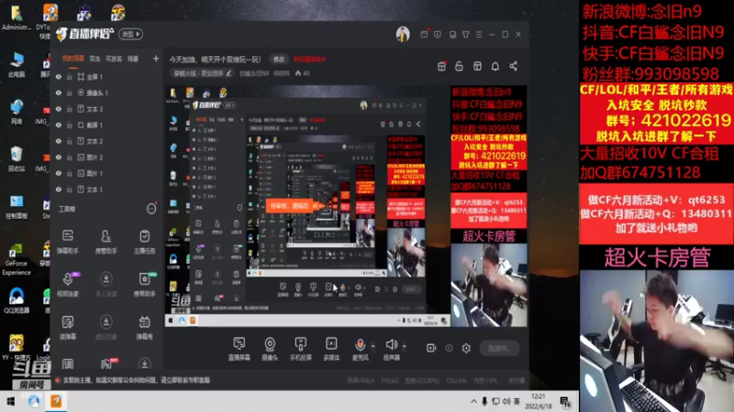
Task: Open the GeForce Experience desktop shortcut
Action: point(17,258)
